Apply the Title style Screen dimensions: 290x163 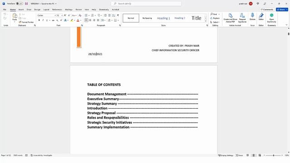(196, 18)
